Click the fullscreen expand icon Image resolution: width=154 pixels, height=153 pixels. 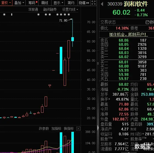[x=93, y=3]
